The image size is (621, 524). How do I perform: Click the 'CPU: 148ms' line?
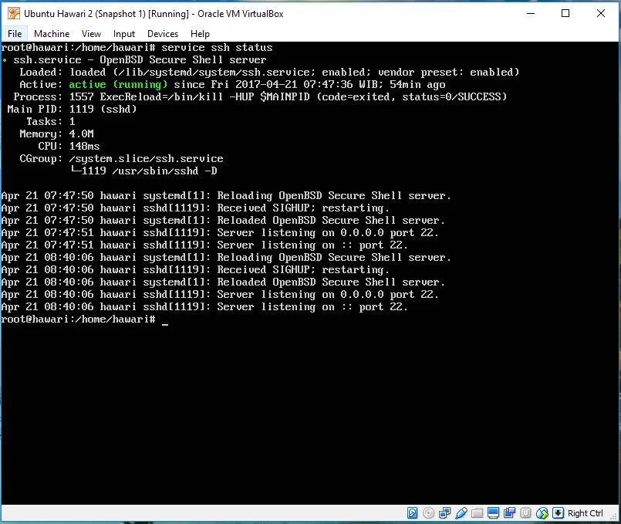pyautogui.click(x=69, y=146)
